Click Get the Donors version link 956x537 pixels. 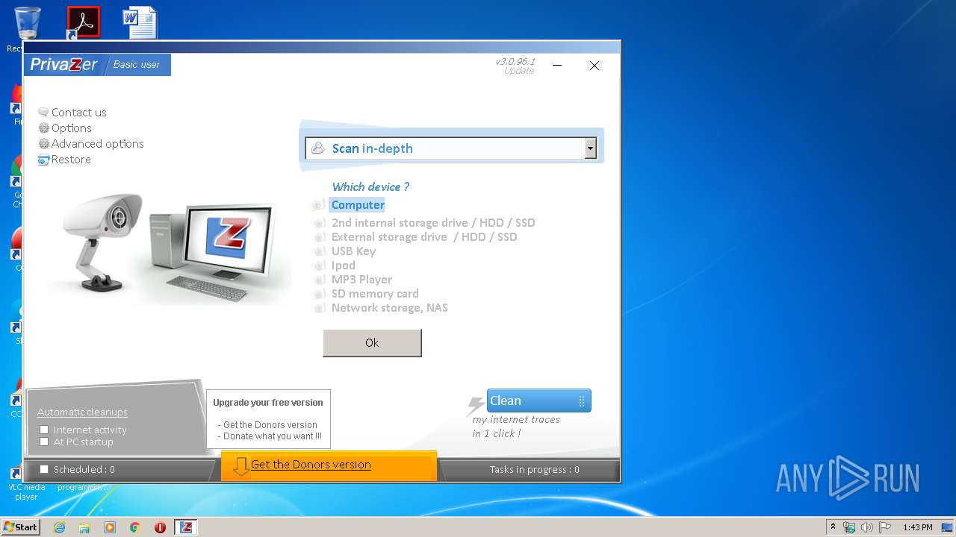[x=311, y=465]
